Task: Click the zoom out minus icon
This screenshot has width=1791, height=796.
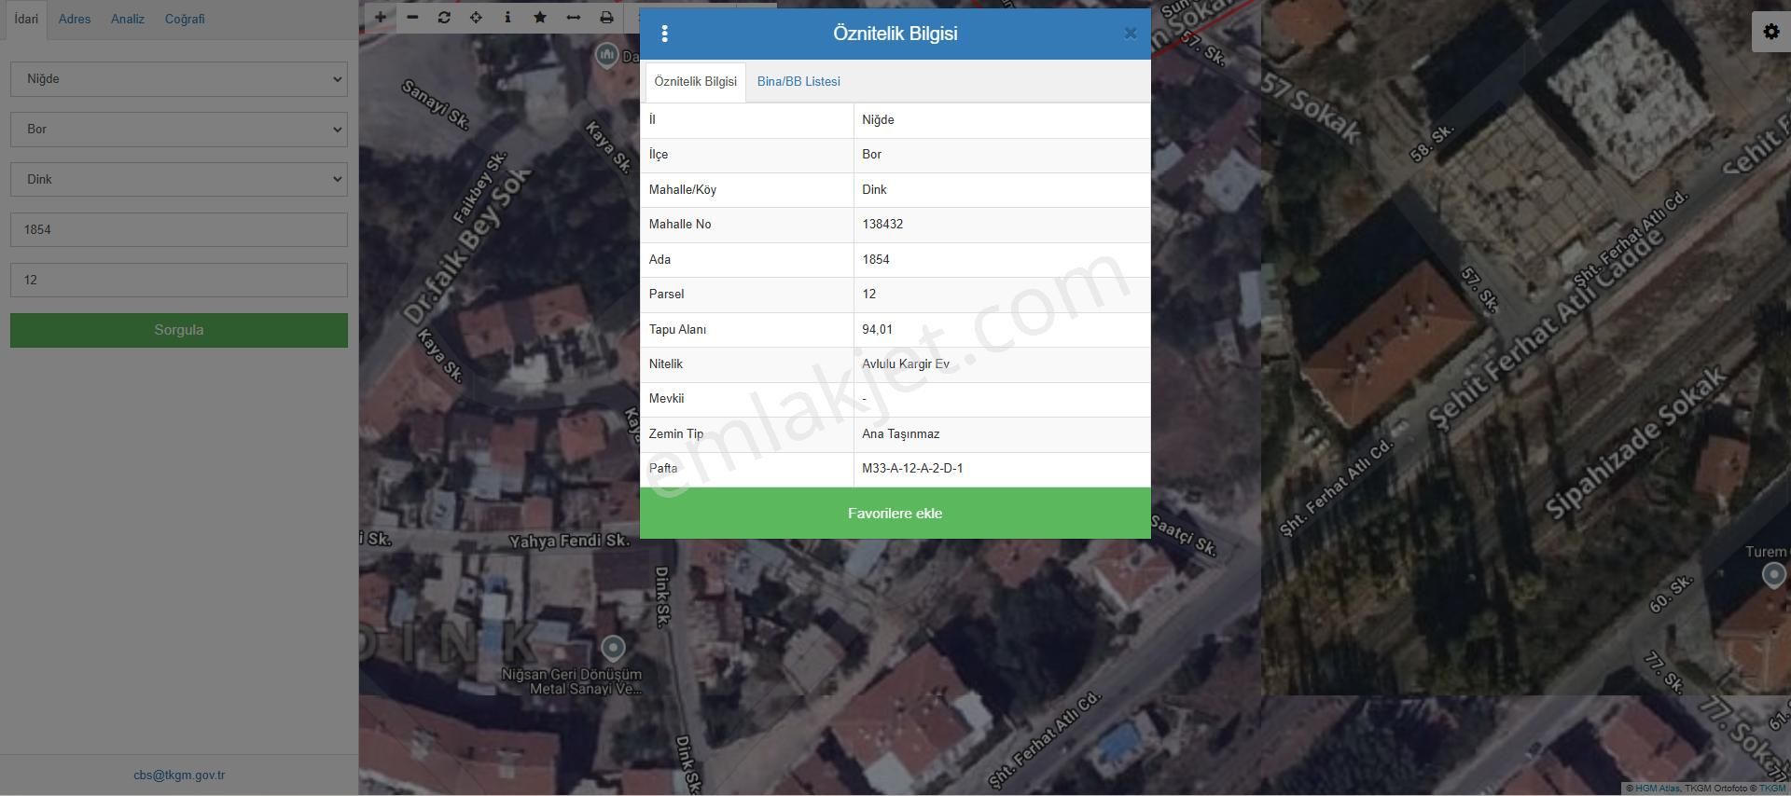Action: click(x=412, y=18)
